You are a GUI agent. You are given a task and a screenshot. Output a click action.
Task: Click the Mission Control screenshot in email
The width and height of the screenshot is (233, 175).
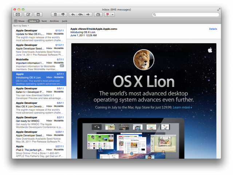pyautogui.click(x=131, y=139)
